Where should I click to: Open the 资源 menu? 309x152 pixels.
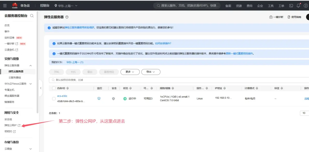coord(239,6)
